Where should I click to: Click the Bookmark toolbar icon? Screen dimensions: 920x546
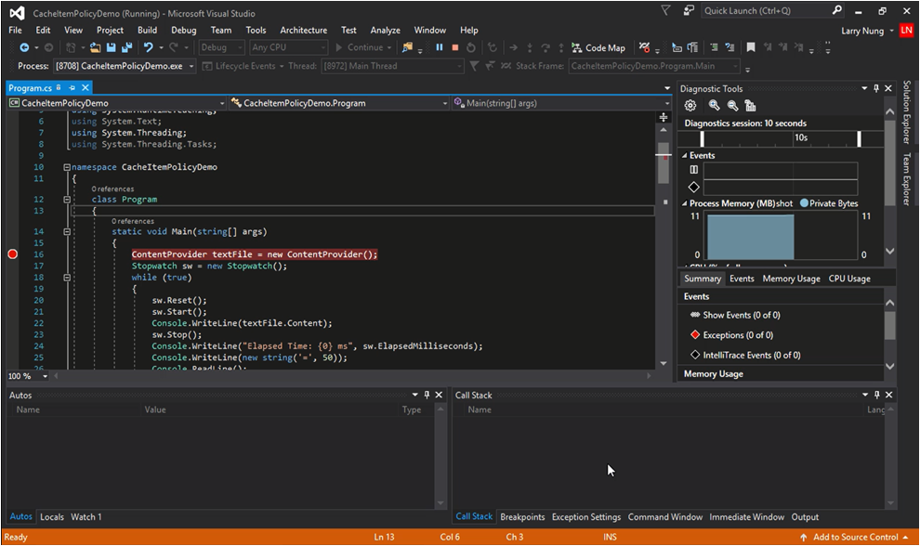click(x=751, y=47)
